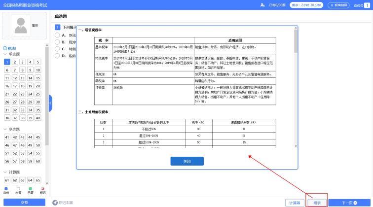
Task: Jump to question 13
Action: click(22, 78)
